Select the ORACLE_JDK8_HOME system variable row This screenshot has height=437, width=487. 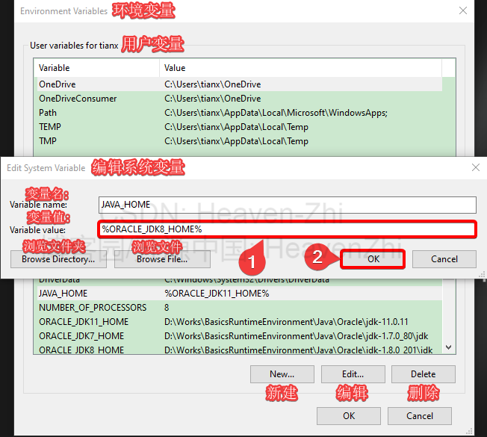(x=240, y=350)
